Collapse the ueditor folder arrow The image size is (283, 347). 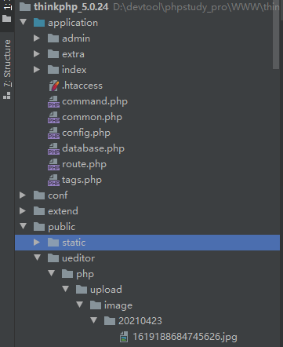coord(38,258)
